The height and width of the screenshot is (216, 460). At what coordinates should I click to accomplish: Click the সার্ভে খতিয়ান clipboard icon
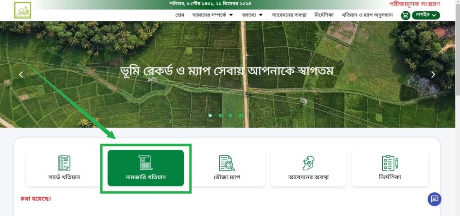click(x=64, y=163)
